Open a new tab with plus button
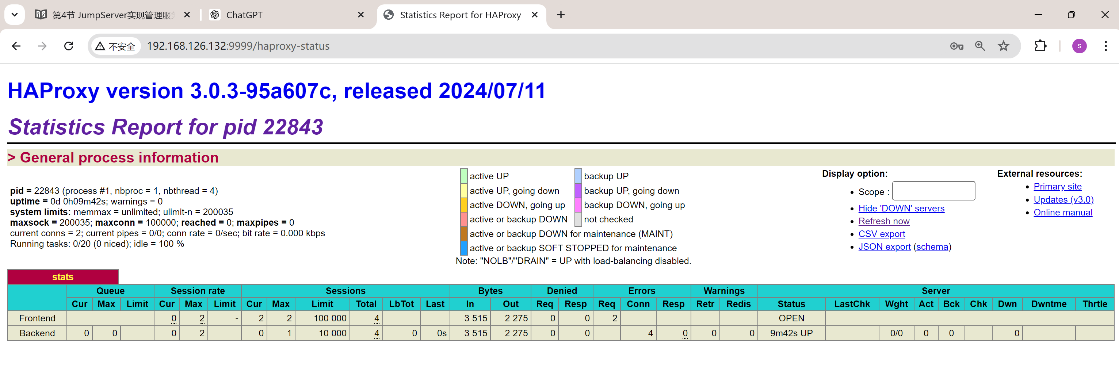This screenshot has width=1119, height=371. tap(561, 15)
